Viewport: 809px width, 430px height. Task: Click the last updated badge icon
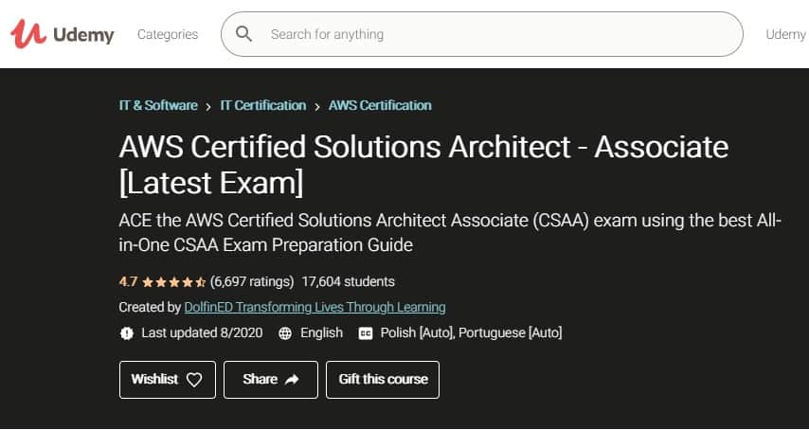127,333
